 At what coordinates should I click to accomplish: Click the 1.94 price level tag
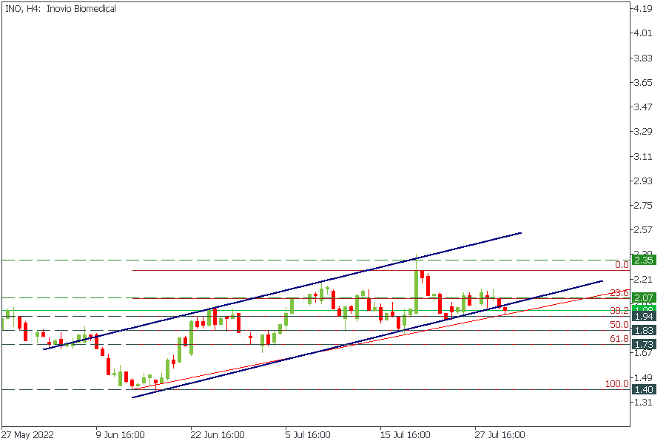click(642, 317)
